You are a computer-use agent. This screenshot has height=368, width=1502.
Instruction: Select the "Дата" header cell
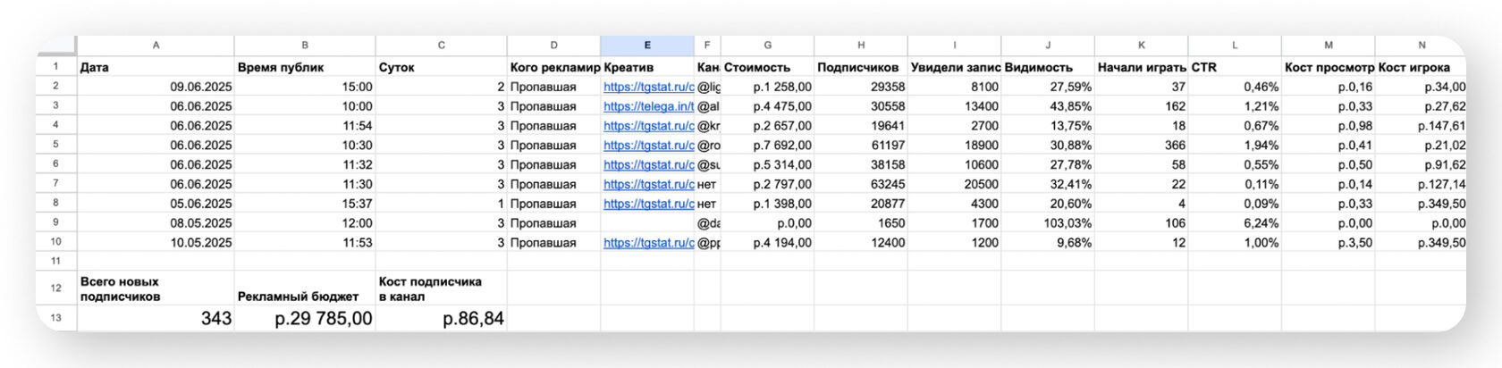point(156,67)
